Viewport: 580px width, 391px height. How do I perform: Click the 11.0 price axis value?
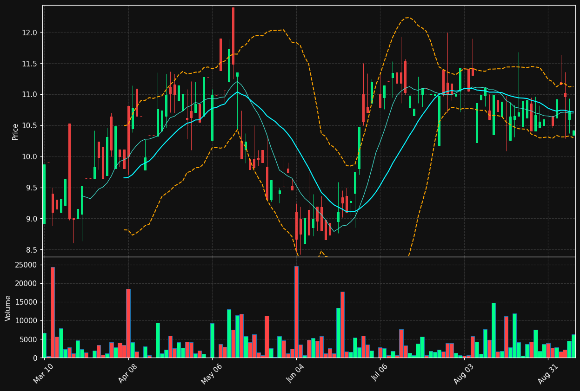[31, 95]
